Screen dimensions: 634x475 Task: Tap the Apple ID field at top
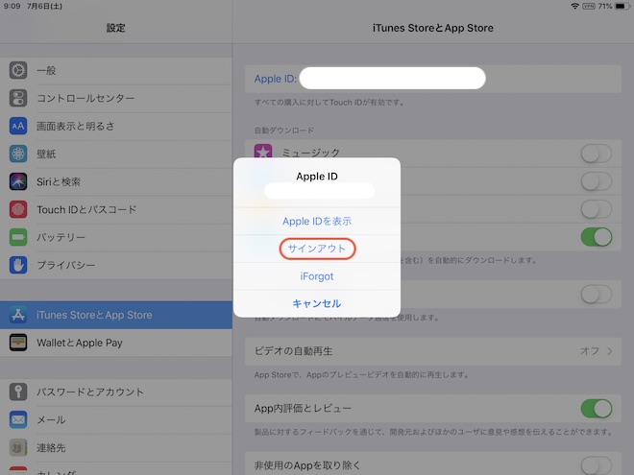coord(433,79)
